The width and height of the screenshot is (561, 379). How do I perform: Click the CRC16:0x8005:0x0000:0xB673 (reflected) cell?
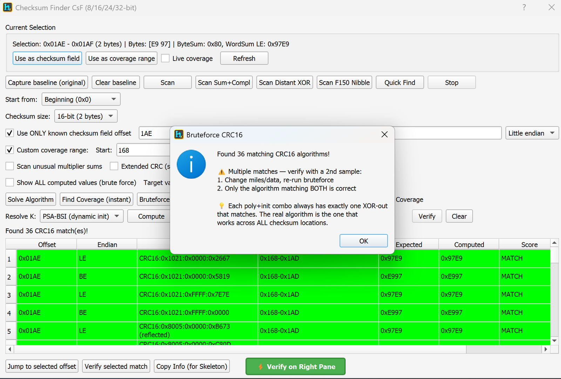[197, 331]
